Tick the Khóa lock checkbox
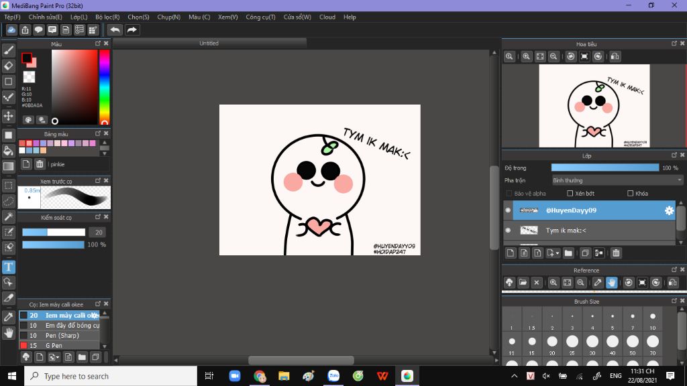The height and width of the screenshot is (386, 687). pyautogui.click(x=630, y=194)
